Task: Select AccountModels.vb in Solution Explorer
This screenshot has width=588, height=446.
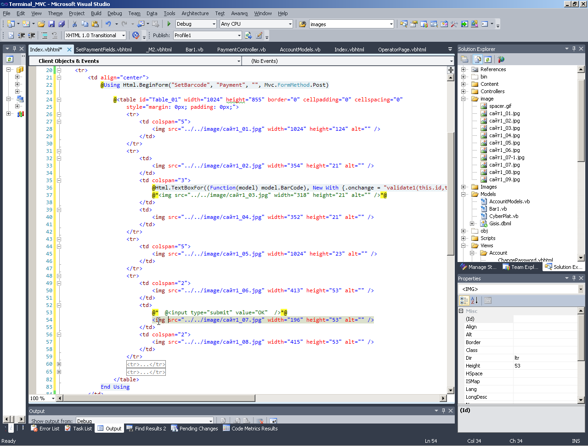Action: click(x=509, y=201)
